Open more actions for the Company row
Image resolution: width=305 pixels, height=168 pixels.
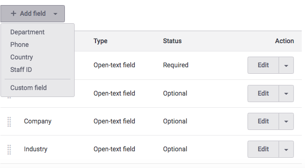[286, 121]
